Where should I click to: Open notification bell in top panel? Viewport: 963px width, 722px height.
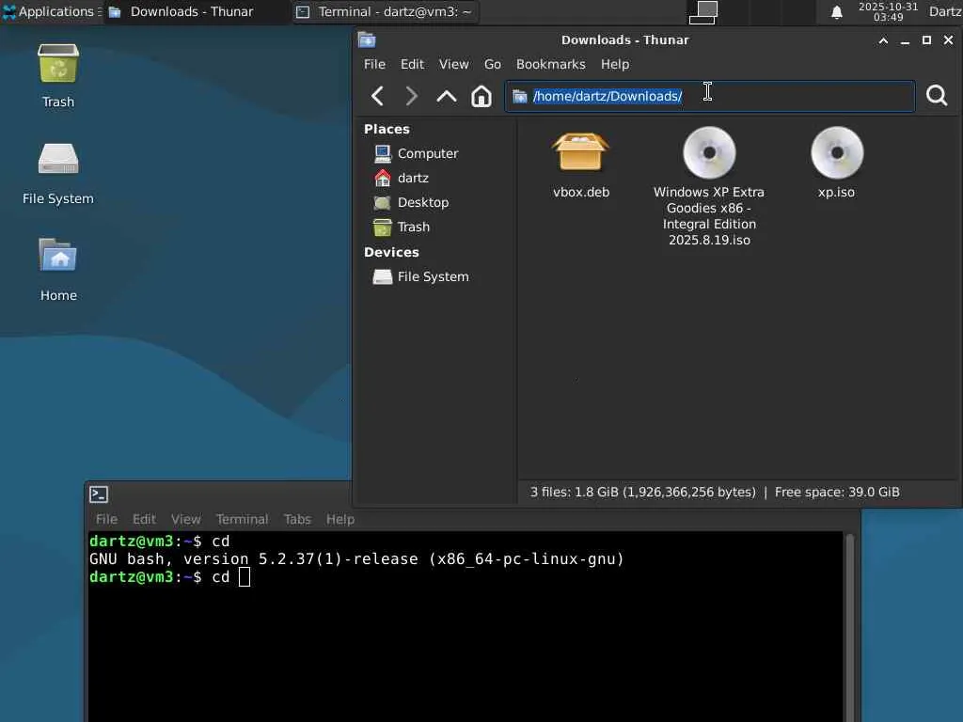point(836,12)
